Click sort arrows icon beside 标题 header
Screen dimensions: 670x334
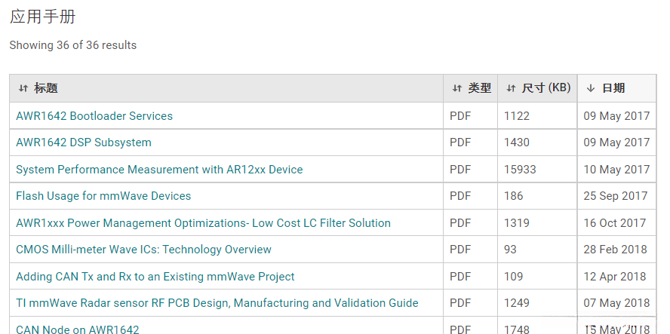tap(23, 88)
